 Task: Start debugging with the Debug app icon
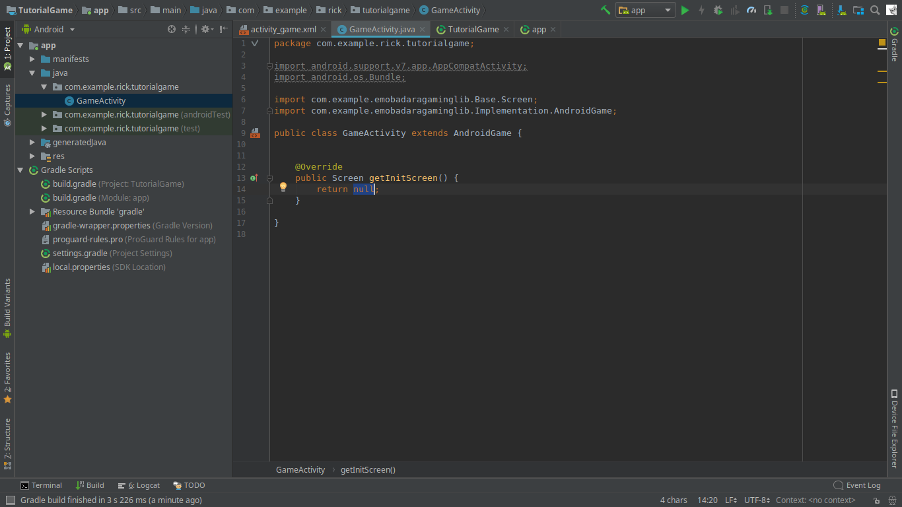pos(718,10)
